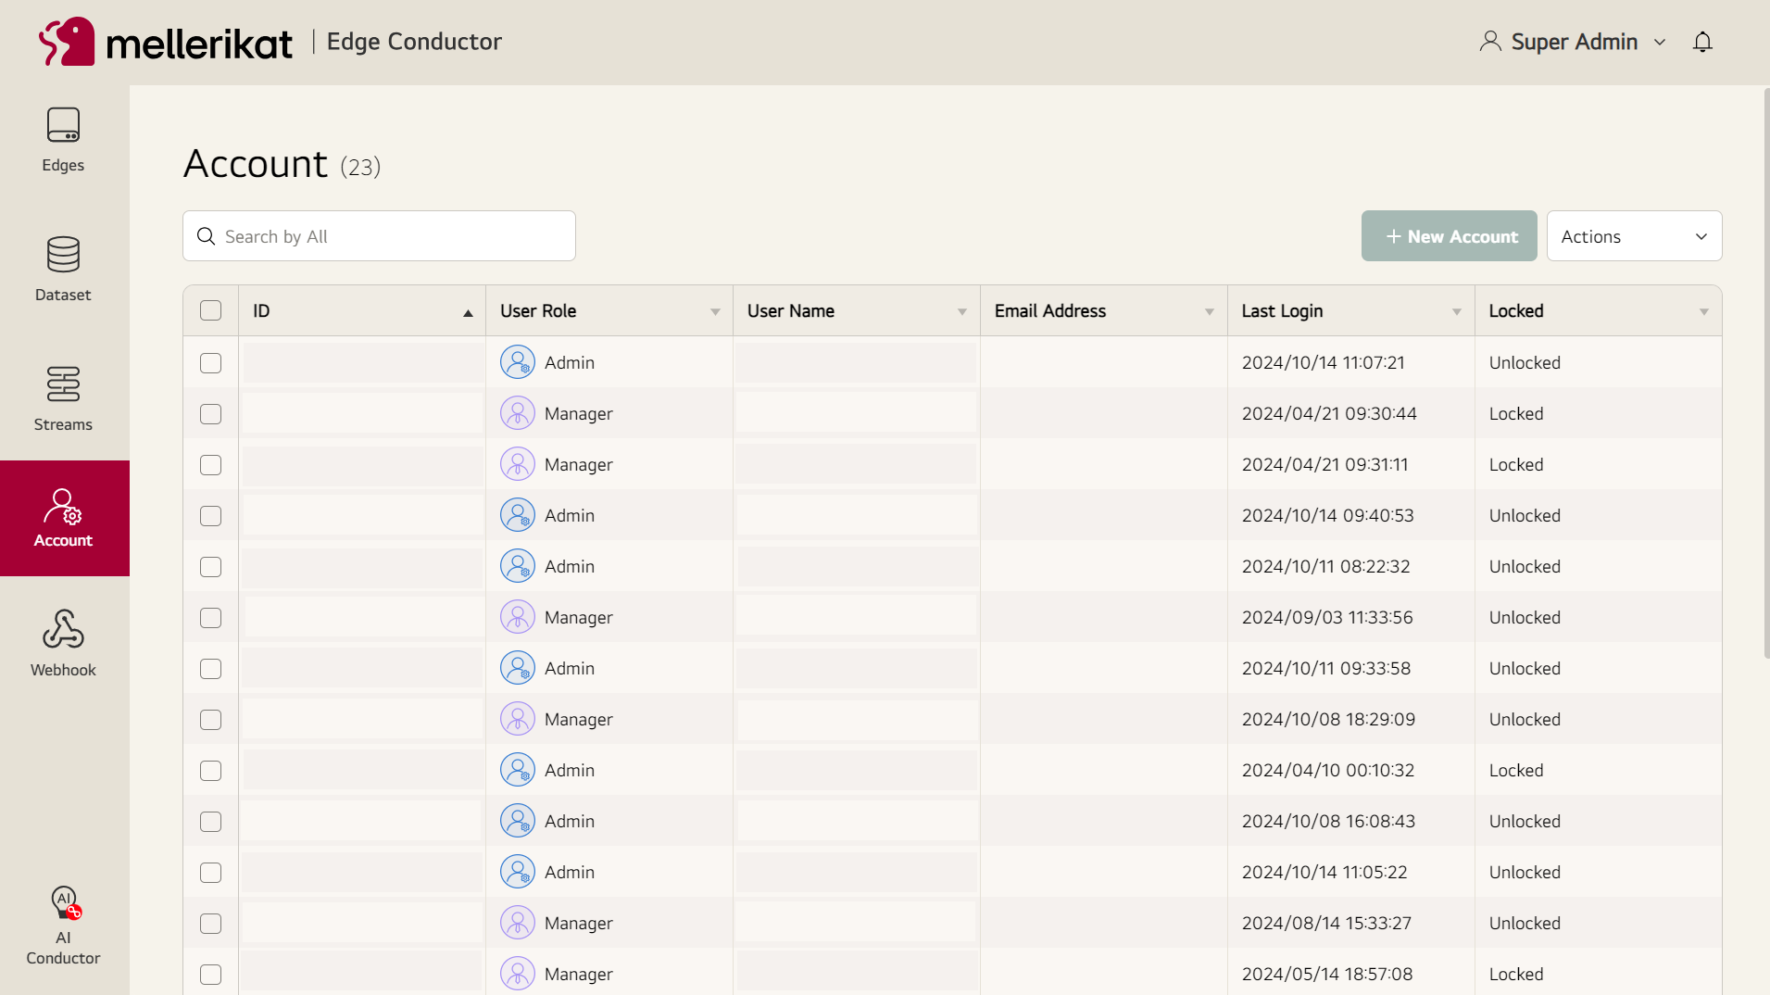The height and width of the screenshot is (995, 1770).
Task: Click the Email Address column header
Action: (1104, 311)
